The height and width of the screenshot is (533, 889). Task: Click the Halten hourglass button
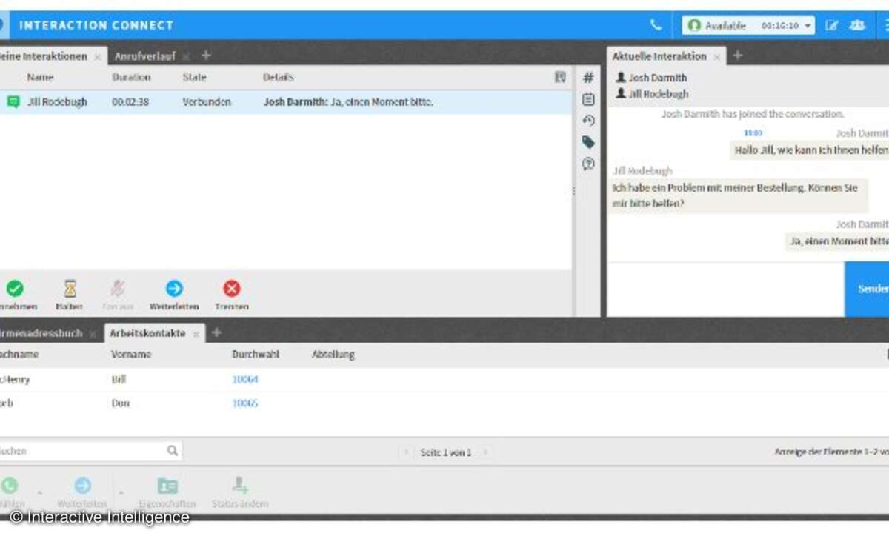click(70, 295)
